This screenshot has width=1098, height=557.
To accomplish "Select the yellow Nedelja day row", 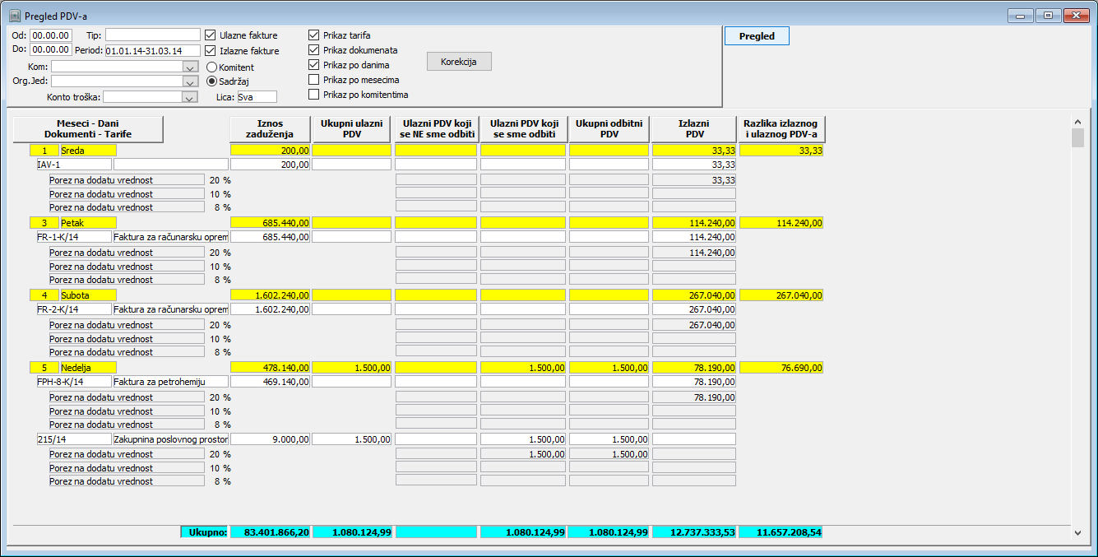I will (88, 368).
